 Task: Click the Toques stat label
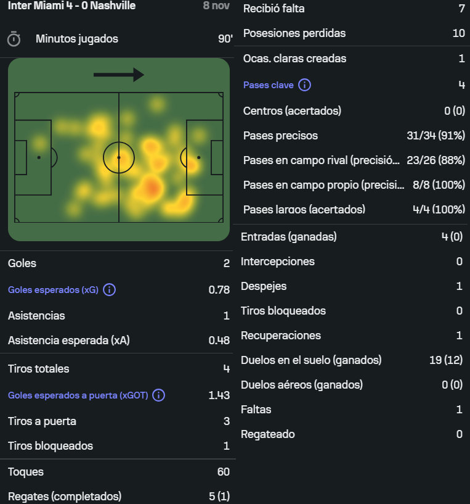pos(26,472)
